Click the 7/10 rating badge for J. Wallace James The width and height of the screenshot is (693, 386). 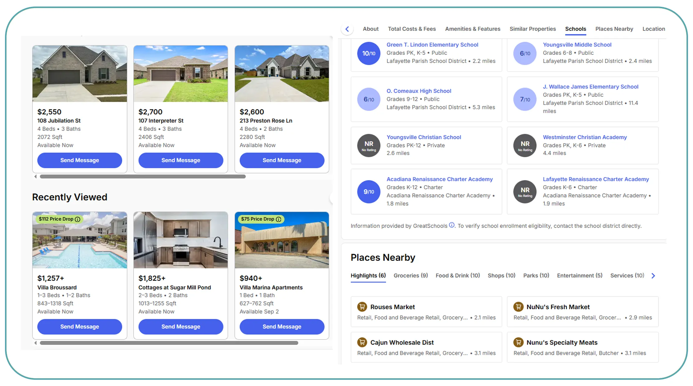coord(525,99)
